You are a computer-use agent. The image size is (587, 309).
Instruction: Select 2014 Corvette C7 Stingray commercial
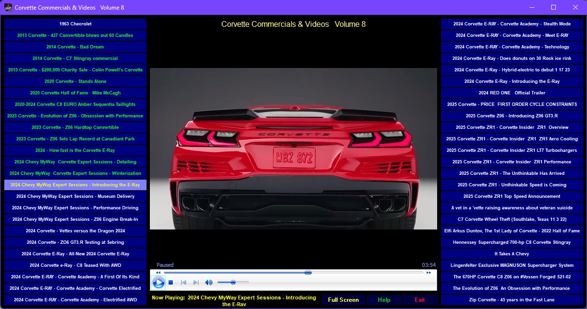point(75,58)
